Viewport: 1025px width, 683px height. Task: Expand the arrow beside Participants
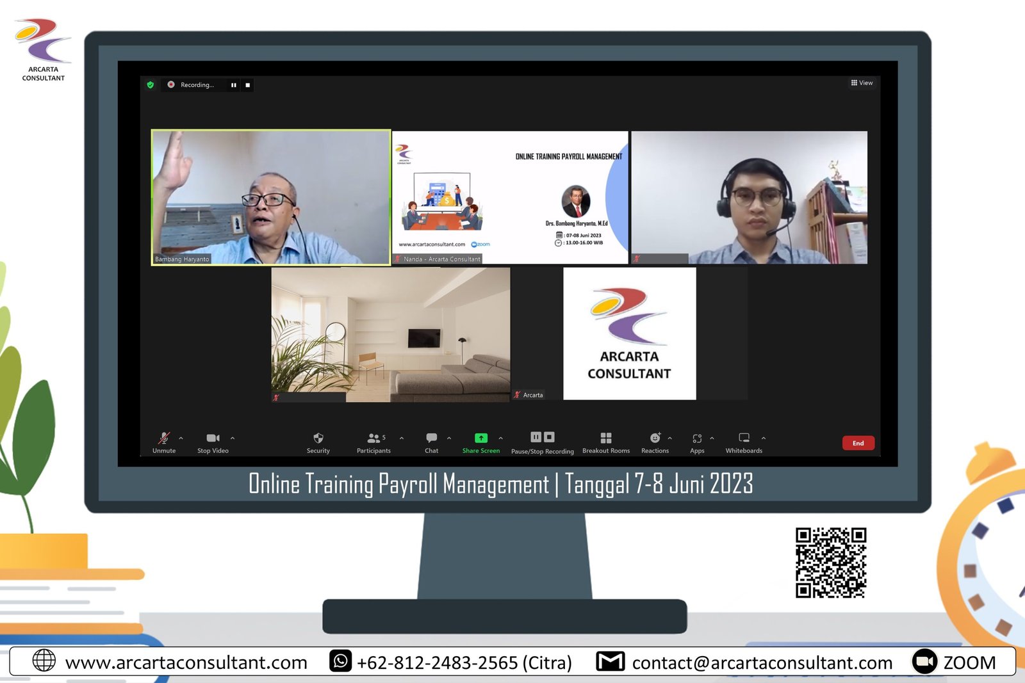pos(402,438)
